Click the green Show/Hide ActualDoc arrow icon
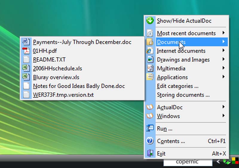The height and width of the screenshot is (168, 239). [150, 21]
